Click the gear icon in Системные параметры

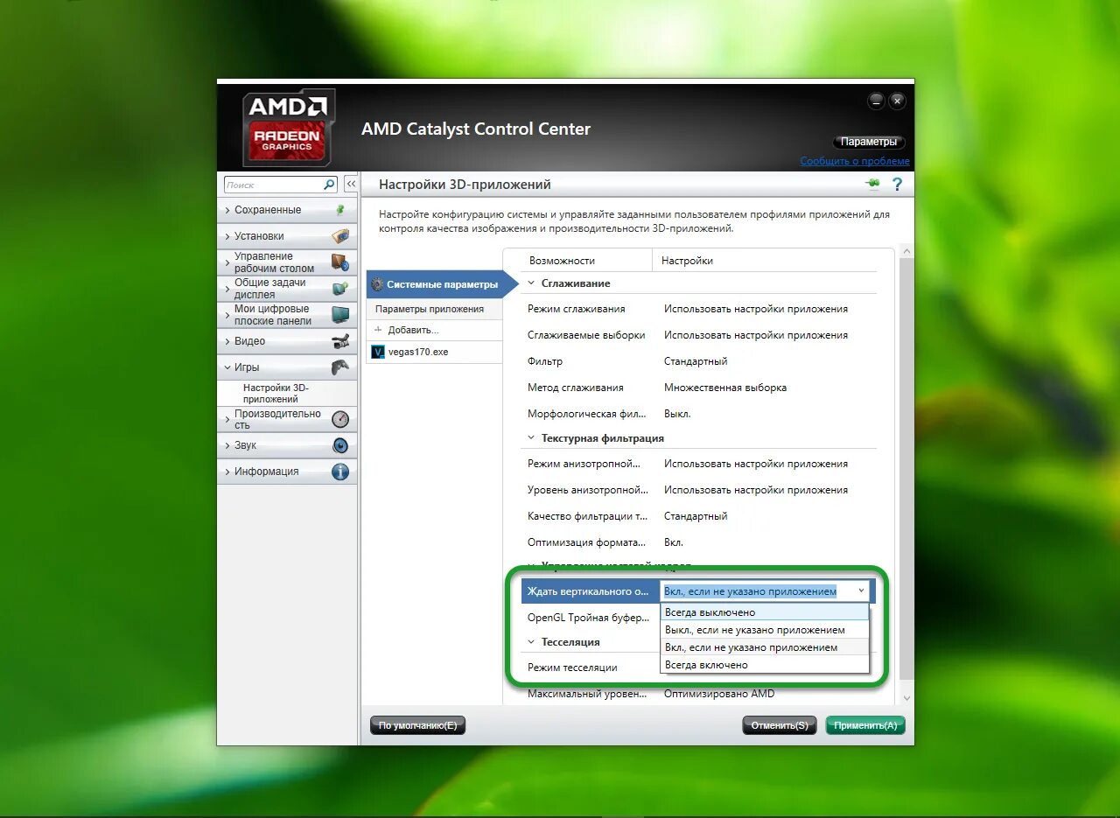point(377,284)
